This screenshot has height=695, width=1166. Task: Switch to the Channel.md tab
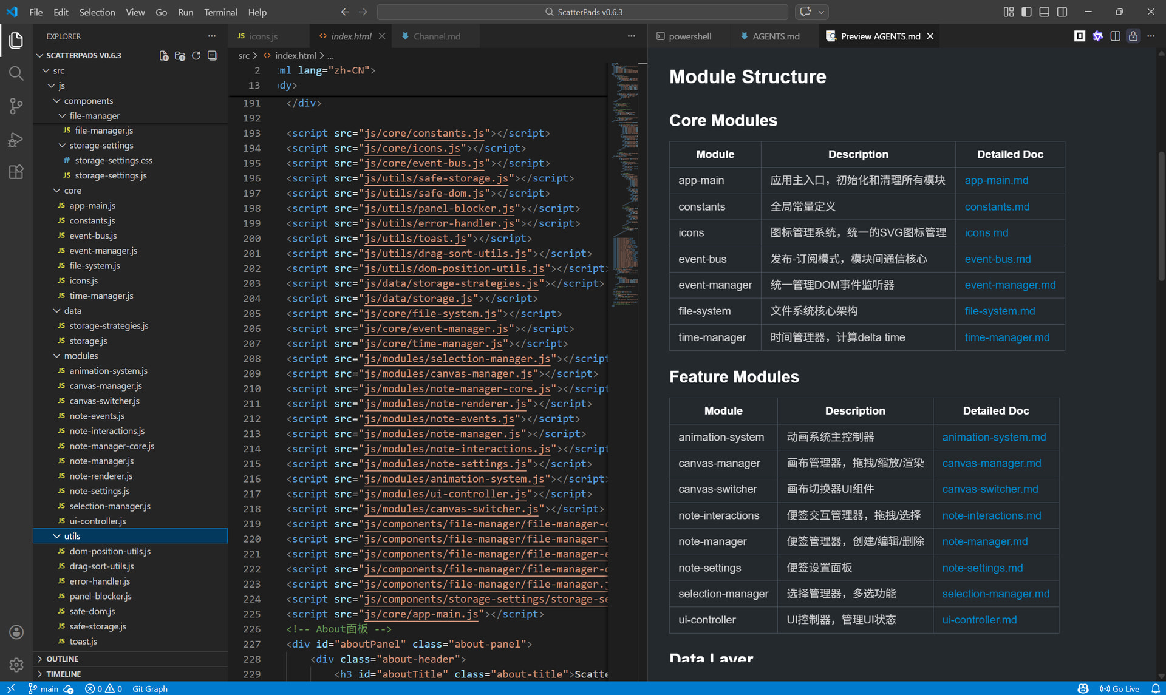click(436, 36)
